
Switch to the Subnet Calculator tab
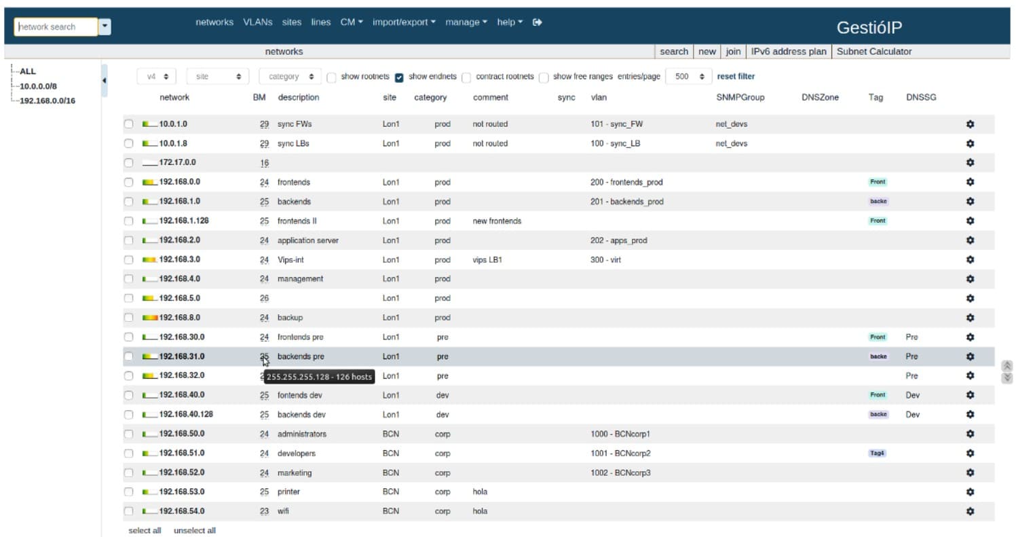(x=874, y=51)
